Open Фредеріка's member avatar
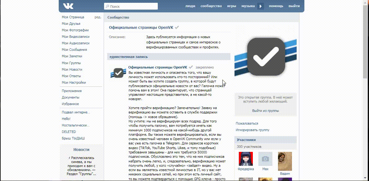 (246, 159)
